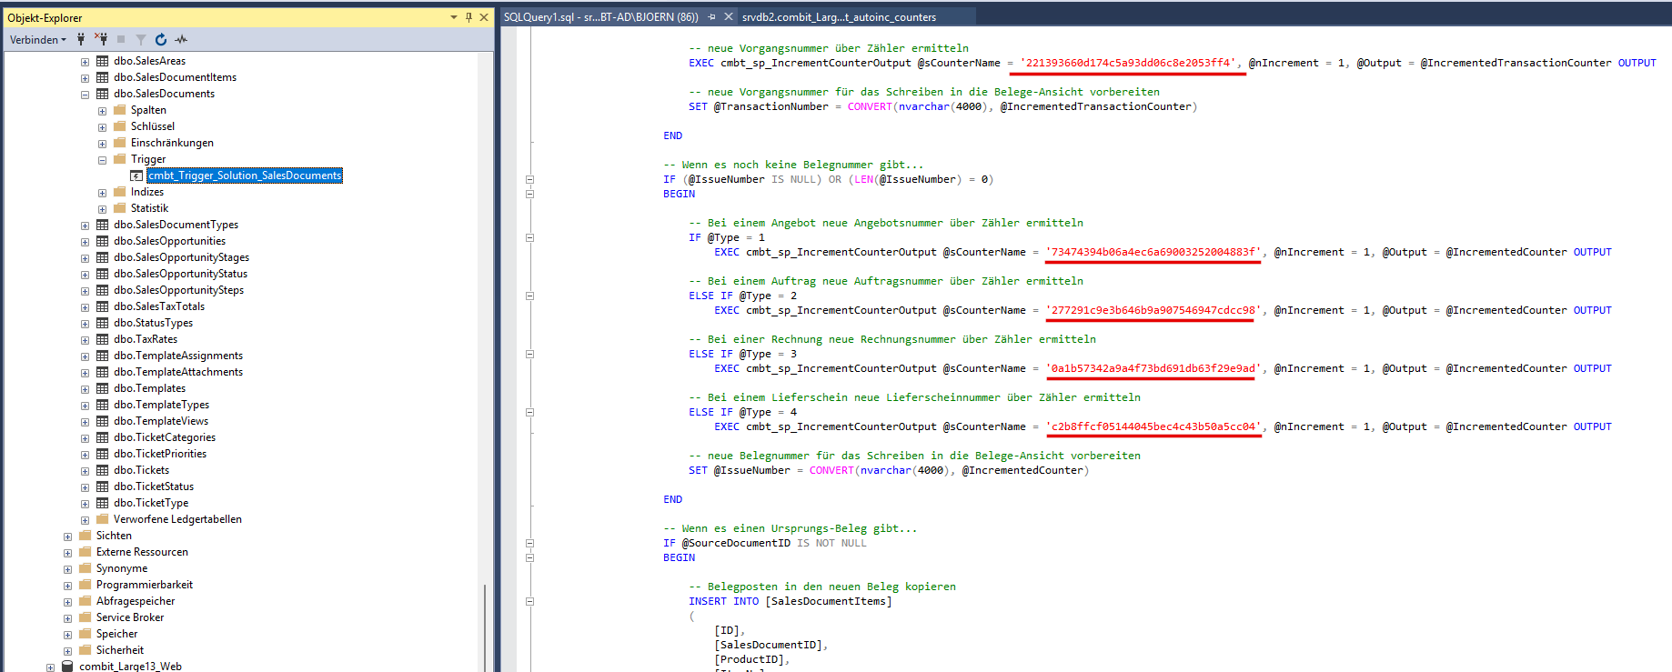Image resolution: width=1672 pixels, height=672 pixels.
Task: Collapse the dbo.SalesDocuments table node
Action: click(x=85, y=94)
